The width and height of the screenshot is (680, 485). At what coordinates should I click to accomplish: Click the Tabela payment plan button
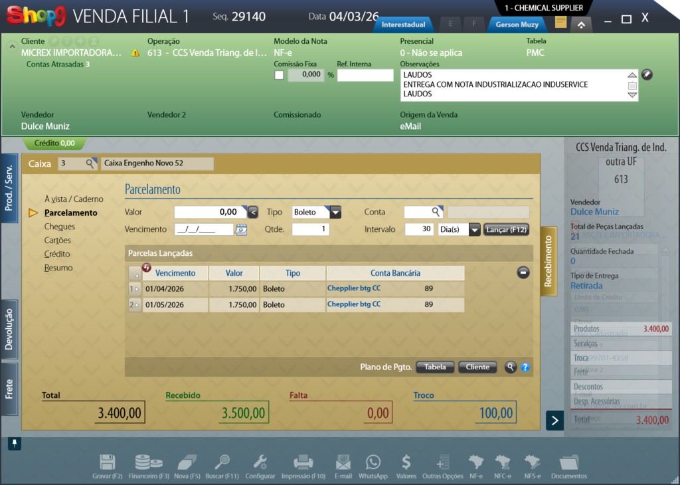(x=435, y=367)
